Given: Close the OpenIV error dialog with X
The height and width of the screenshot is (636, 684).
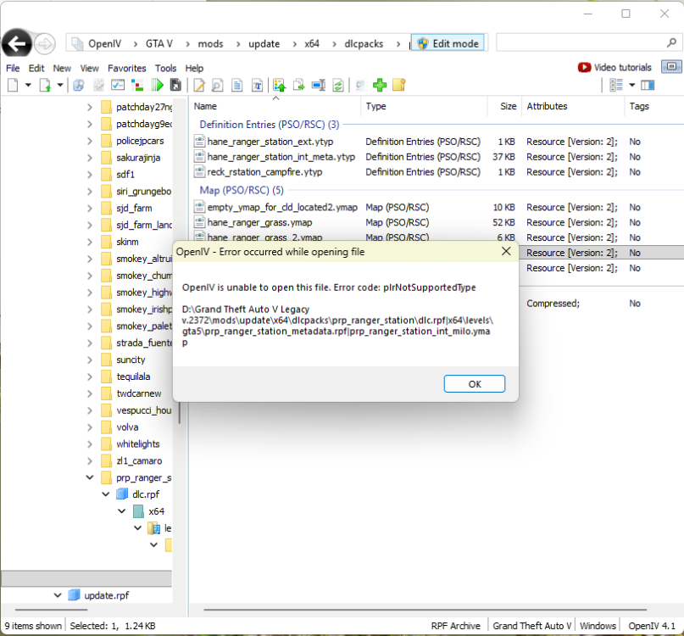Looking at the screenshot, I should (x=506, y=251).
